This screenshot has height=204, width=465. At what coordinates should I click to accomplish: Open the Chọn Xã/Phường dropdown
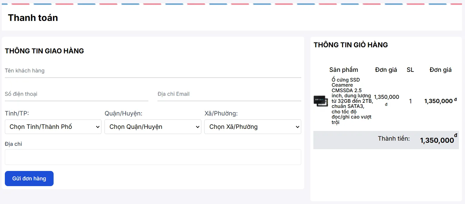coord(253,127)
